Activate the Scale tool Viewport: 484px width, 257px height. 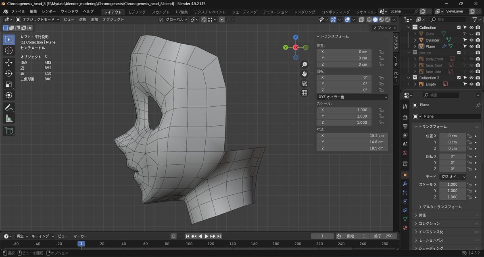tap(9, 84)
